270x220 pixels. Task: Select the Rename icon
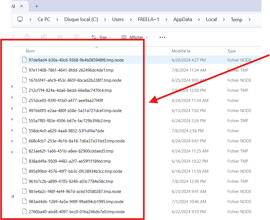[x=43, y=37]
